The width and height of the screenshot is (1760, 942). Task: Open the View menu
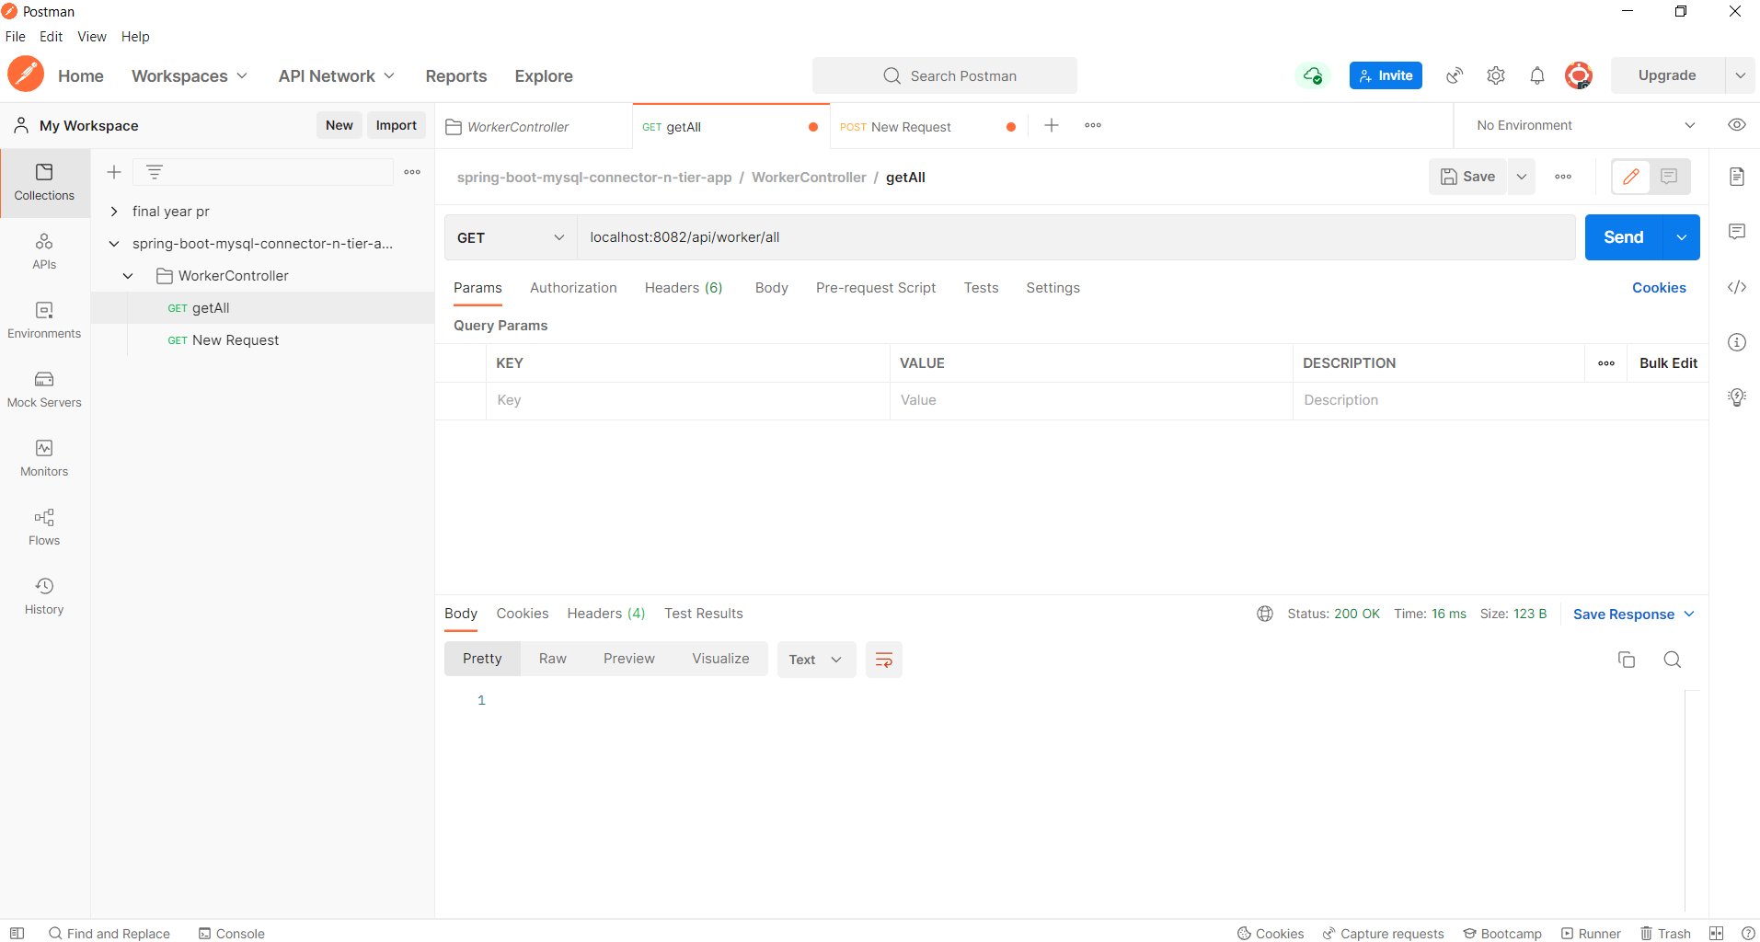[92, 37]
